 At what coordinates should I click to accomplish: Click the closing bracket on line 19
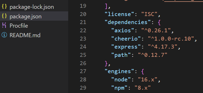[106, 6]
